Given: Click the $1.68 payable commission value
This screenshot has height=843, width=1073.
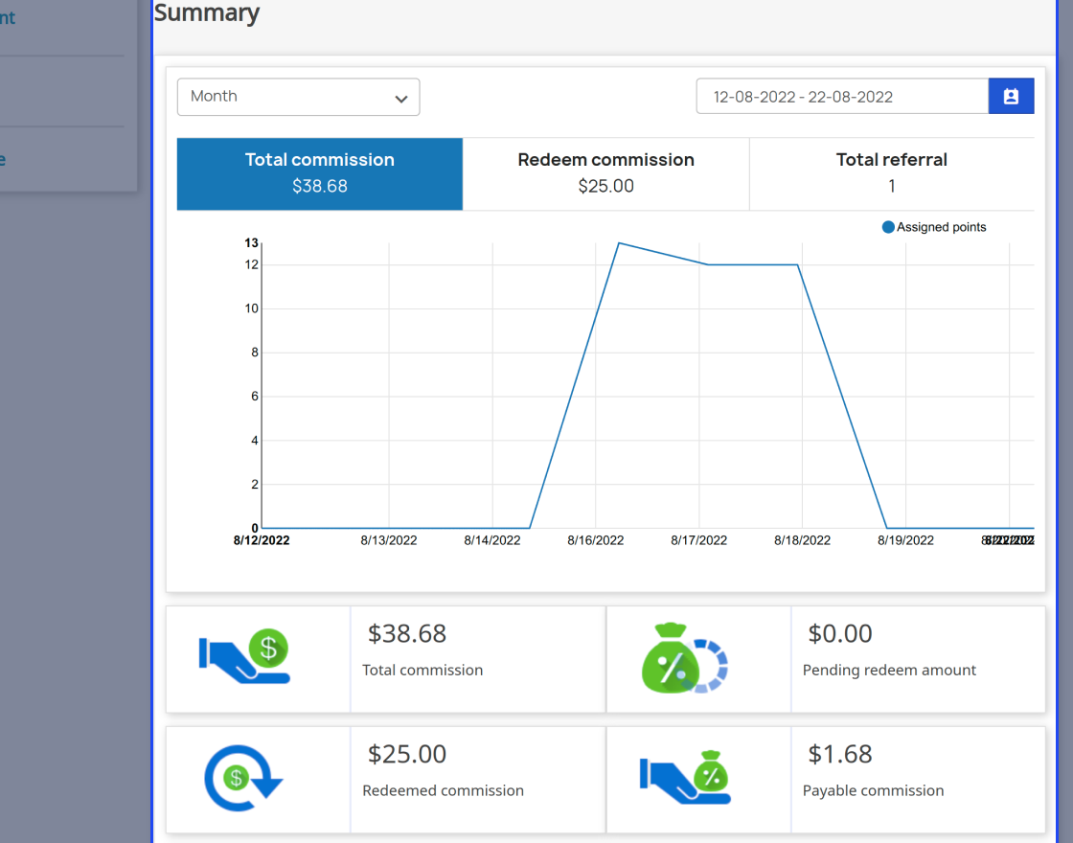Looking at the screenshot, I should (839, 754).
